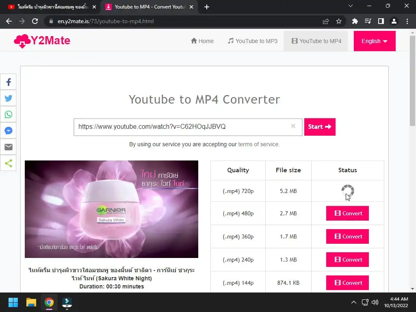Share page via WhatsApp icon
The height and width of the screenshot is (312, 416).
pyautogui.click(x=8, y=114)
